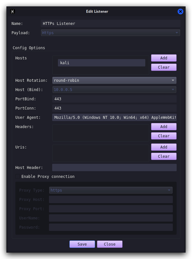
Task: Clear the Headers list
Action: click(164, 136)
